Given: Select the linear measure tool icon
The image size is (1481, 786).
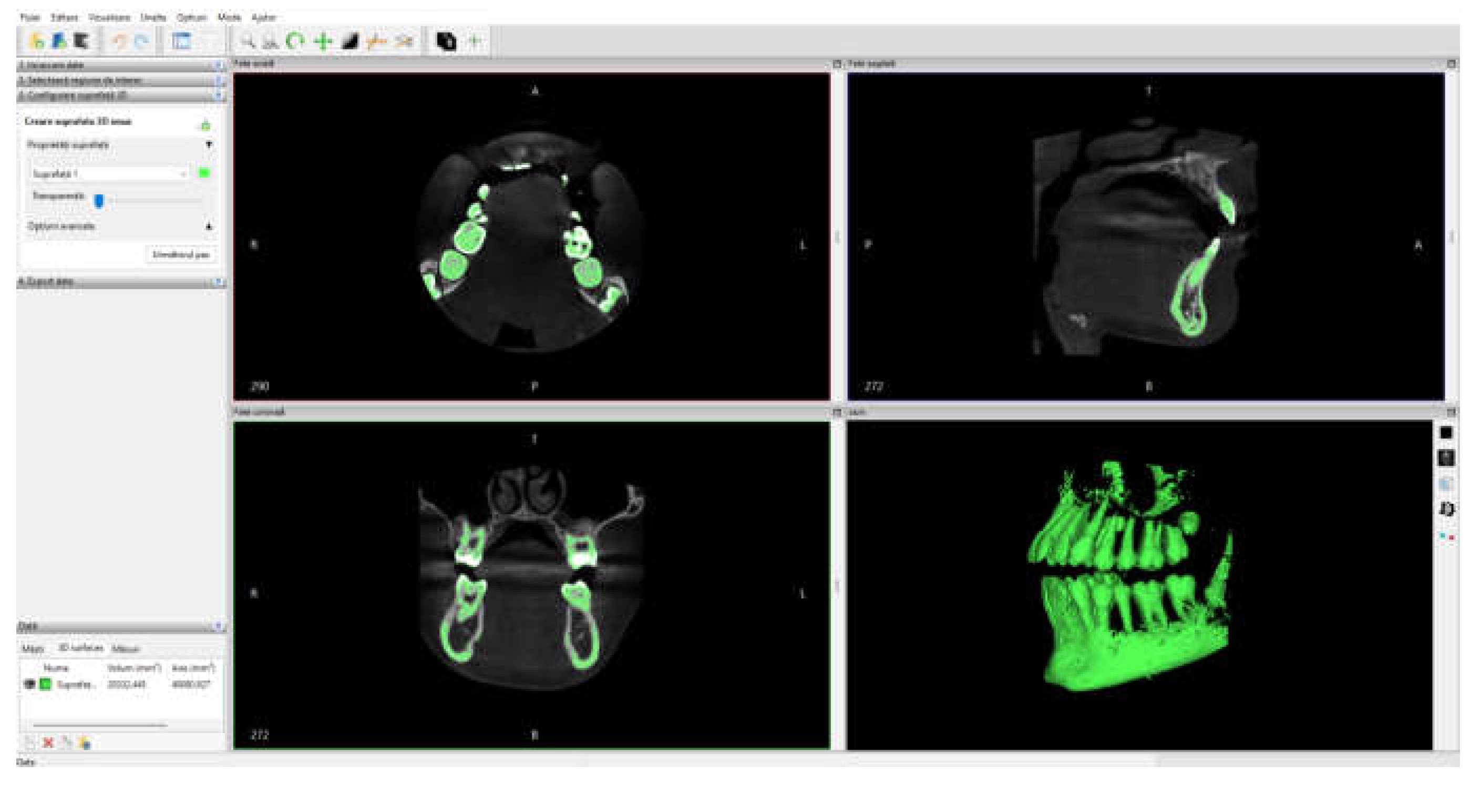Looking at the screenshot, I should coord(377,42).
